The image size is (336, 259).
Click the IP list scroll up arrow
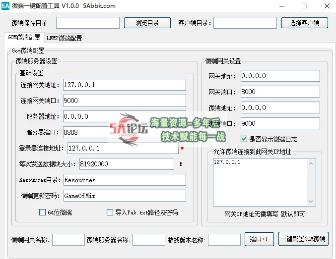311,163
